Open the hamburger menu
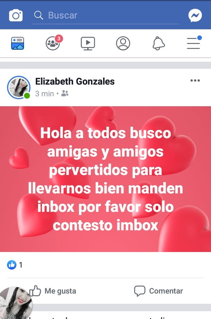211x319 pixels. tap(194, 43)
